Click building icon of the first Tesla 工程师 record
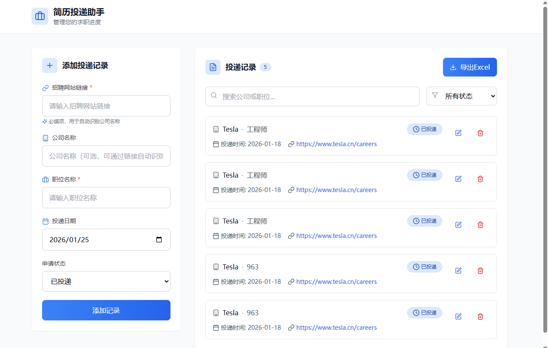This screenshot has height=348, width=548. point(216,129)
